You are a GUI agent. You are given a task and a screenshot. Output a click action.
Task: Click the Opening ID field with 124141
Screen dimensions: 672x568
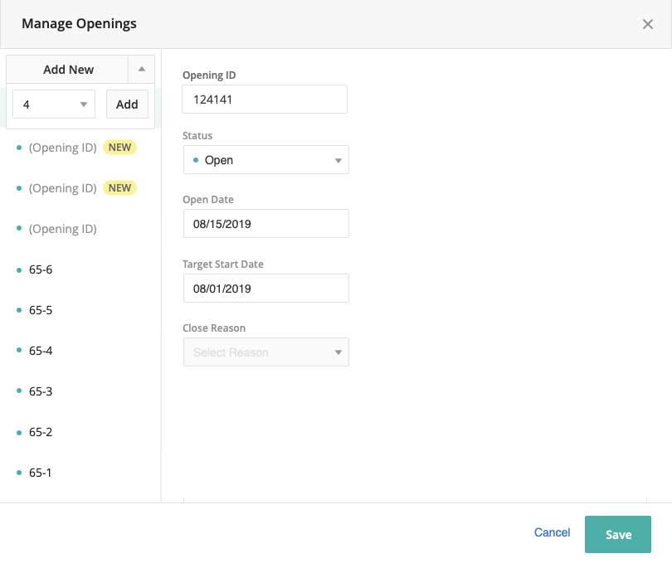265,100
